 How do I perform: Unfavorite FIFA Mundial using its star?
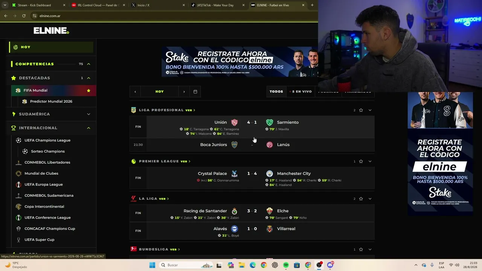point(88,90)
